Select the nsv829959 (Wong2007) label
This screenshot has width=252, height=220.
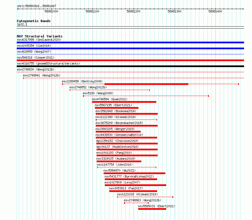(34, 52)
